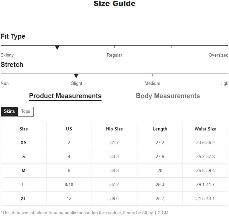The height and width of the screenshot is (216, 229).
Task: Click the Medium stretch label
Action: click(x=152, y=83)
